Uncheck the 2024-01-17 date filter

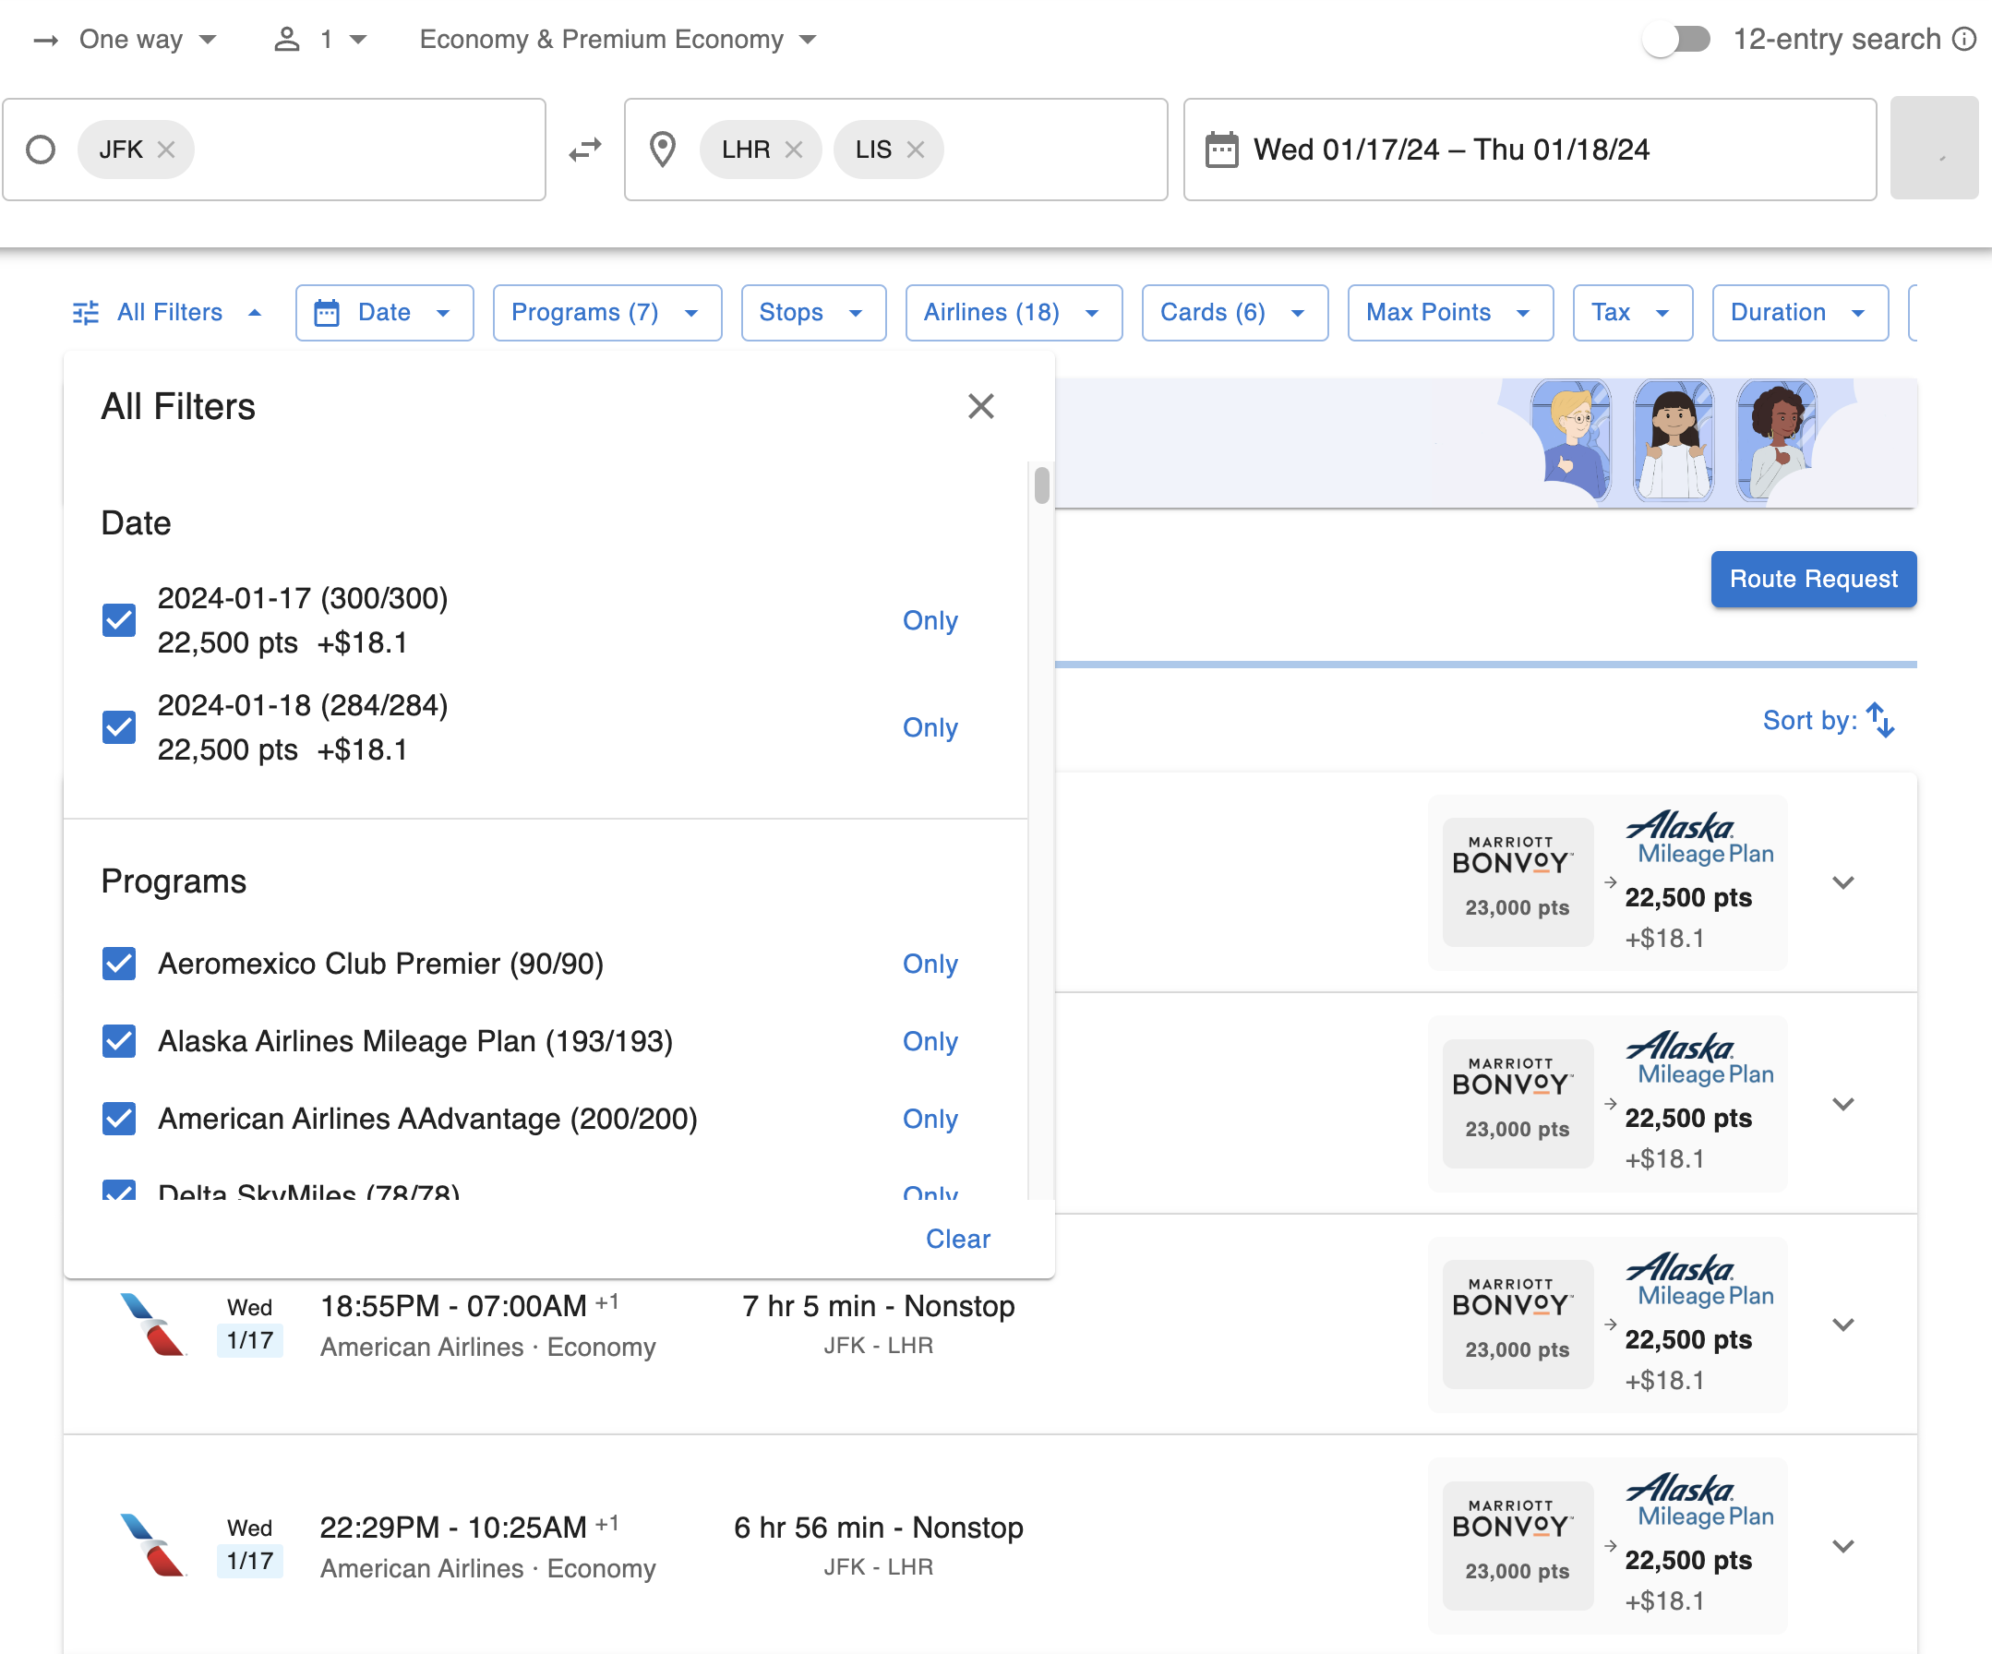(x=118, y=620)
